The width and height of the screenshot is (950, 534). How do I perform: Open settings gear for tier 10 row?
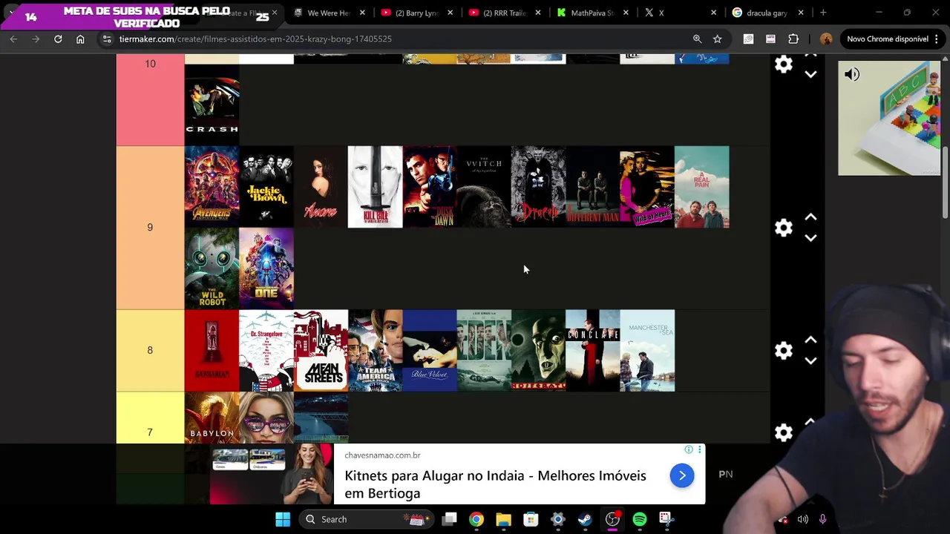[784, 65]
